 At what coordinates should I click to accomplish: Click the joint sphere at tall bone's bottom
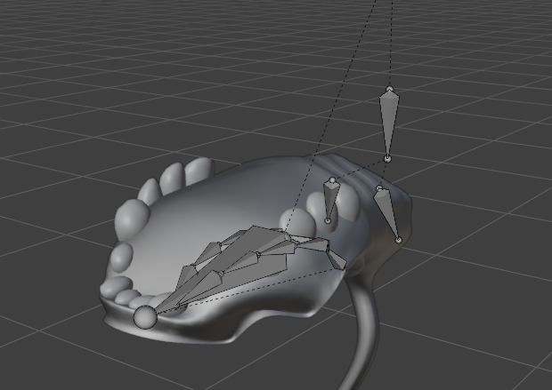pos(387,158)
